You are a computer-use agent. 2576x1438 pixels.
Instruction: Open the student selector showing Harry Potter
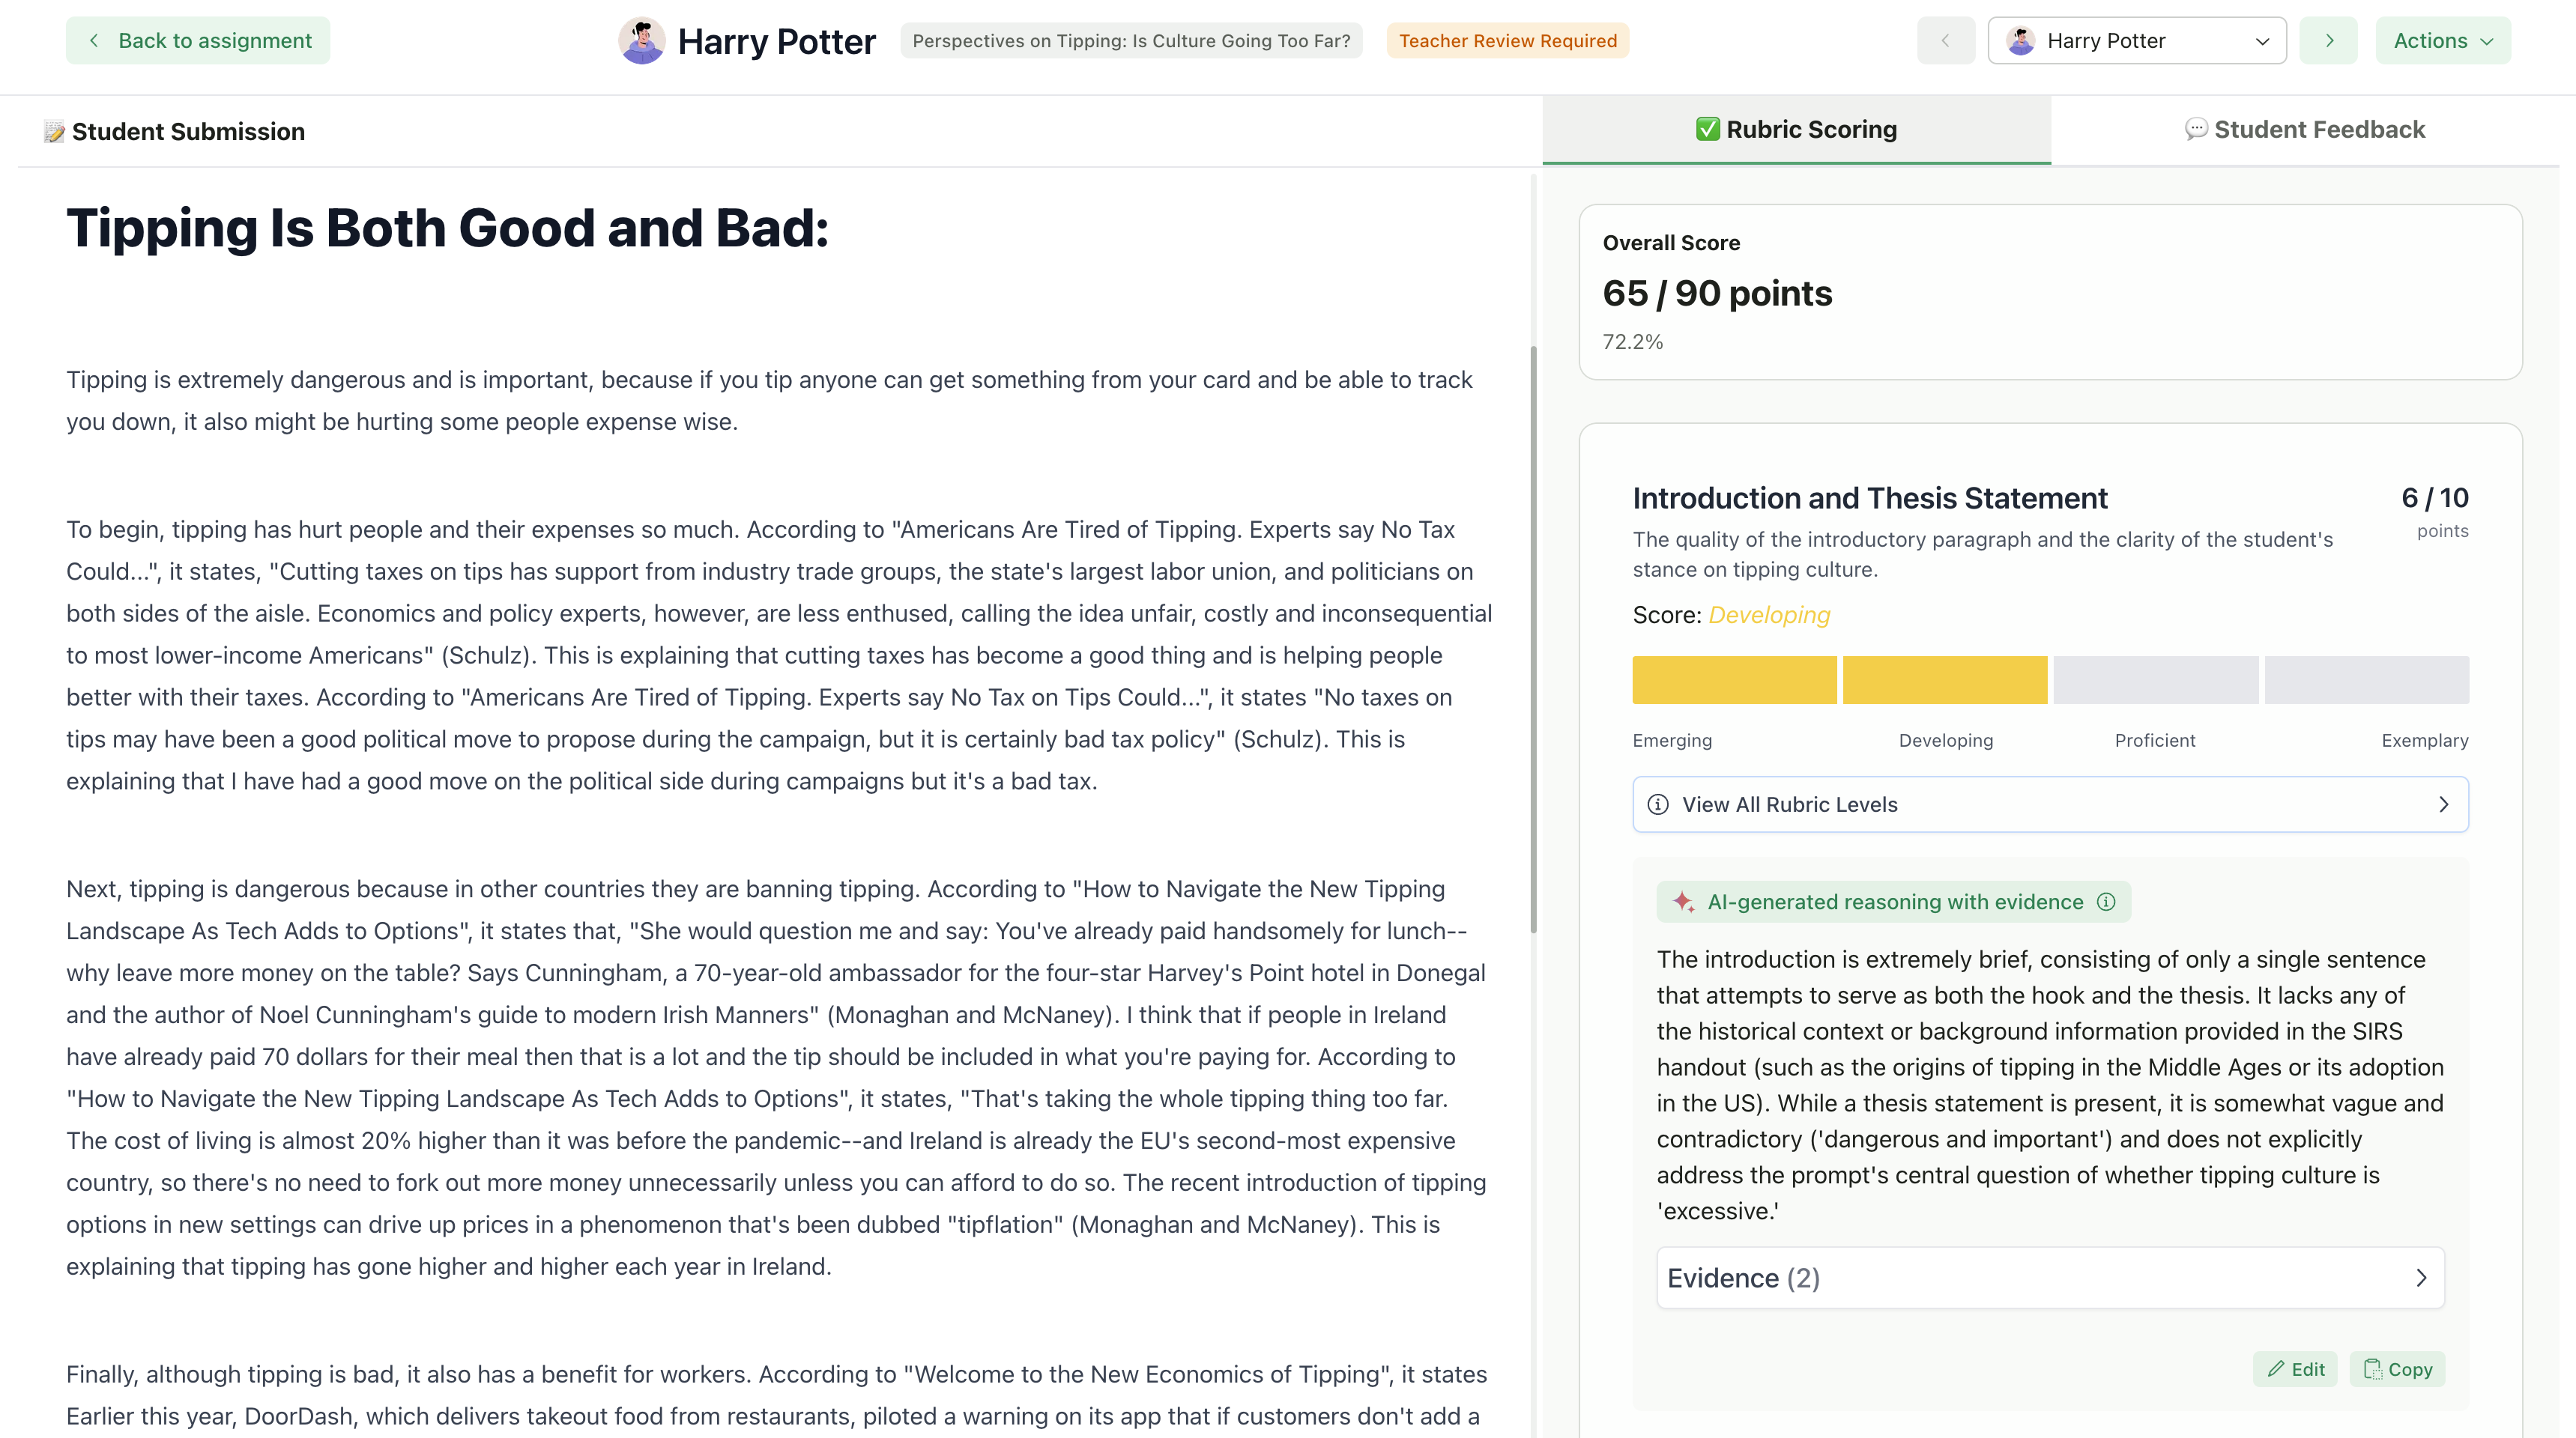pos(2137,40)
